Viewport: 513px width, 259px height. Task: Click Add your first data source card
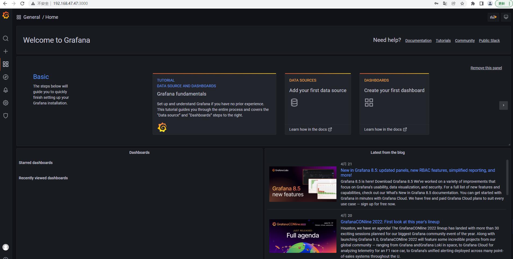click(318, 104)
